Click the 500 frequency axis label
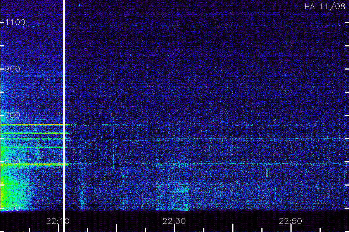349x232 pixels. click(12, 161)
